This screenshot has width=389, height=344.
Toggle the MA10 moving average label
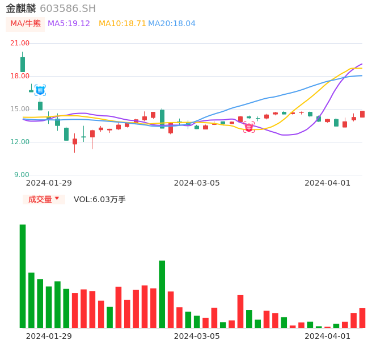coord(122,24)
